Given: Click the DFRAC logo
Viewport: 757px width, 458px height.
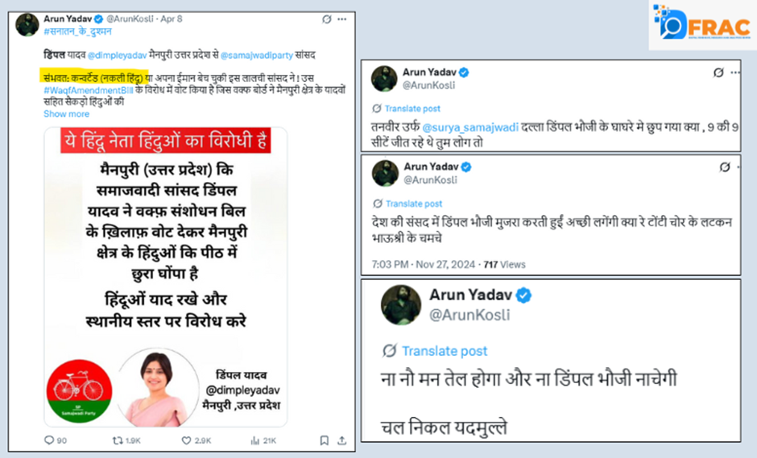Looking at the screenshot, I should [x=702, y=23].
